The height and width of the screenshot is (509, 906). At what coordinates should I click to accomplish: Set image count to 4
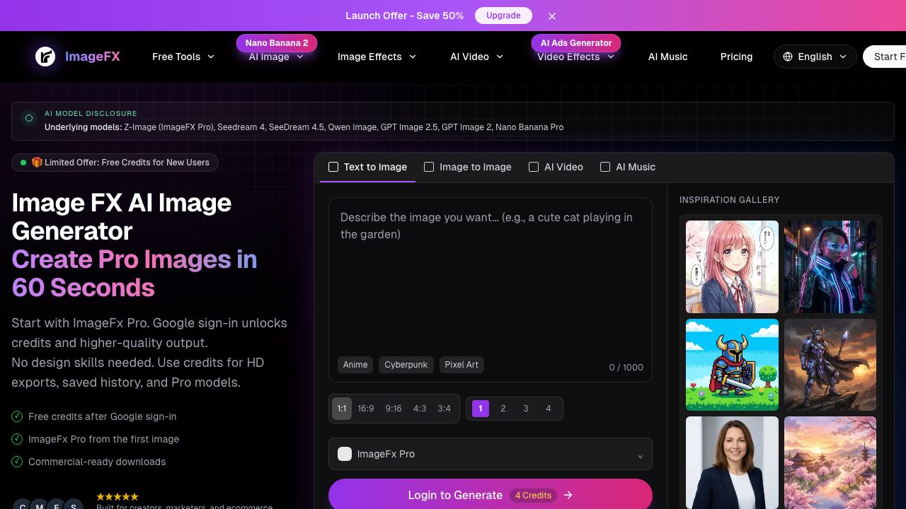point(549,408)
